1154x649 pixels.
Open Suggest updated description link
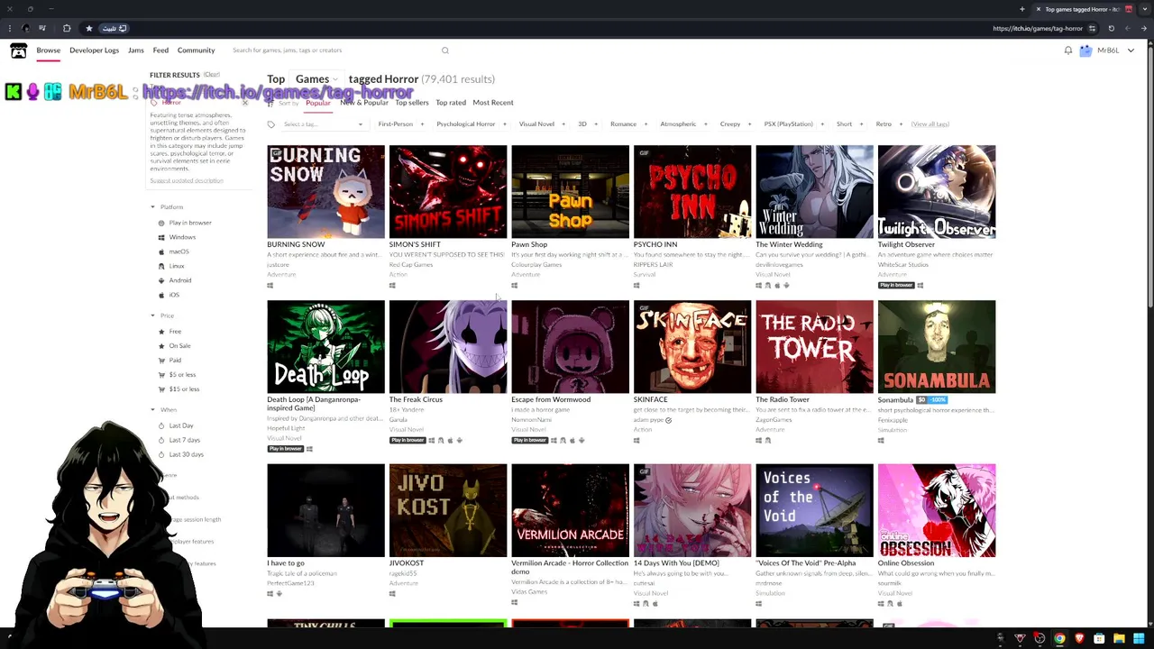click(x=187, y=181)
